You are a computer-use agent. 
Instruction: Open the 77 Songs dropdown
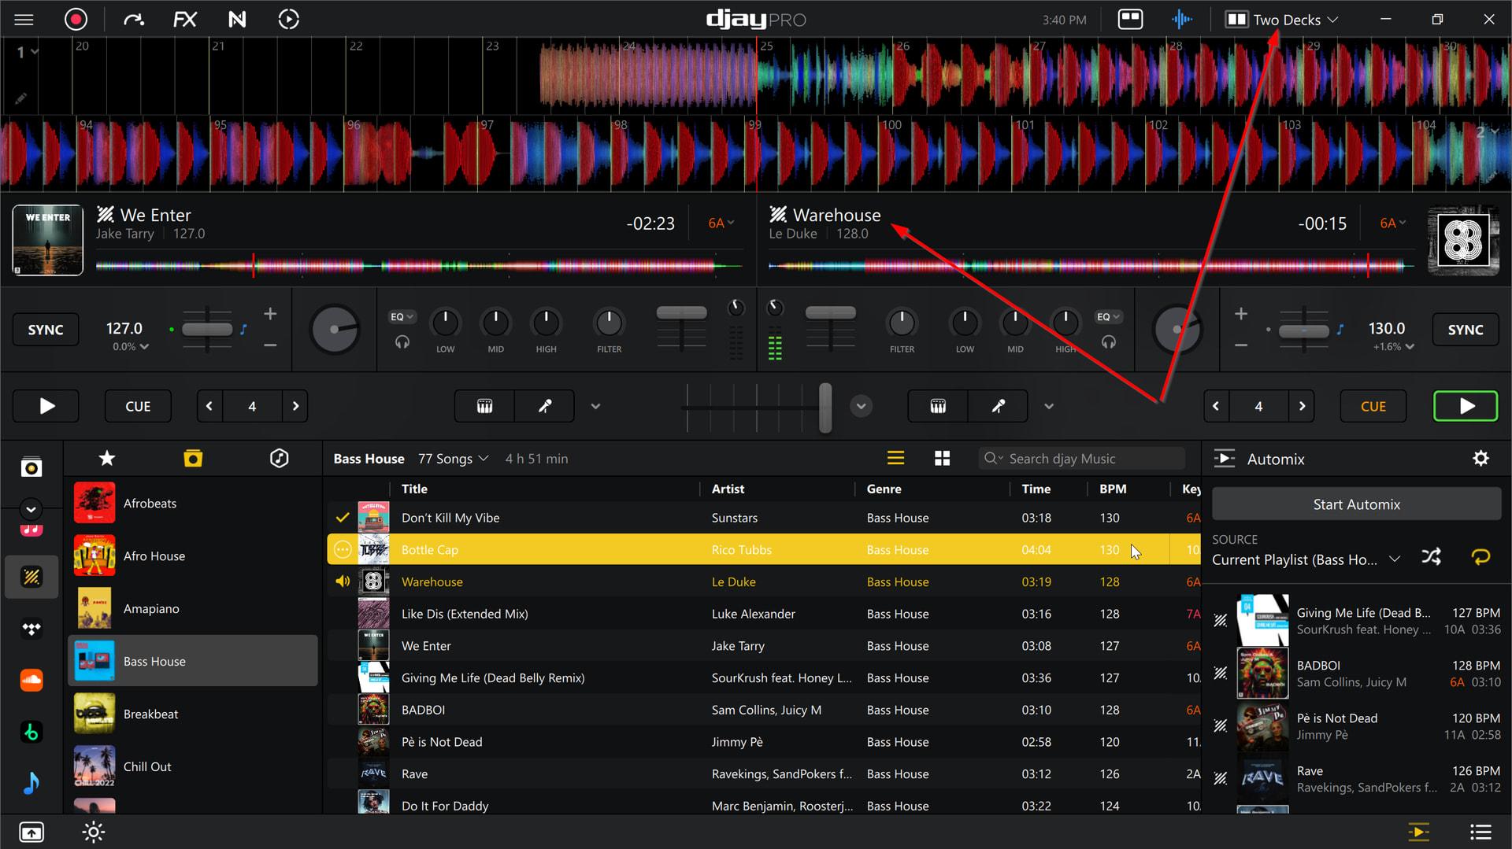[453, 459]
